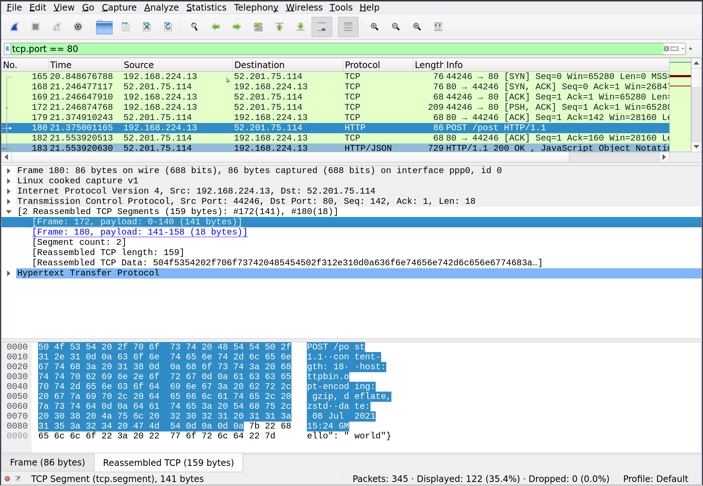Click zoom in magnifier icon
This screenshot has width=703, height=486.
click(374, 27)
